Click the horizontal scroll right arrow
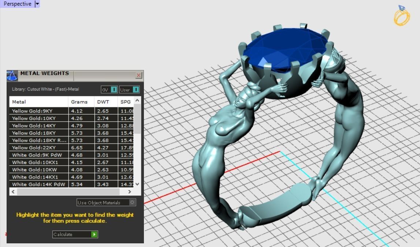Viewport: 420px width, 247px height. (130, 192)
